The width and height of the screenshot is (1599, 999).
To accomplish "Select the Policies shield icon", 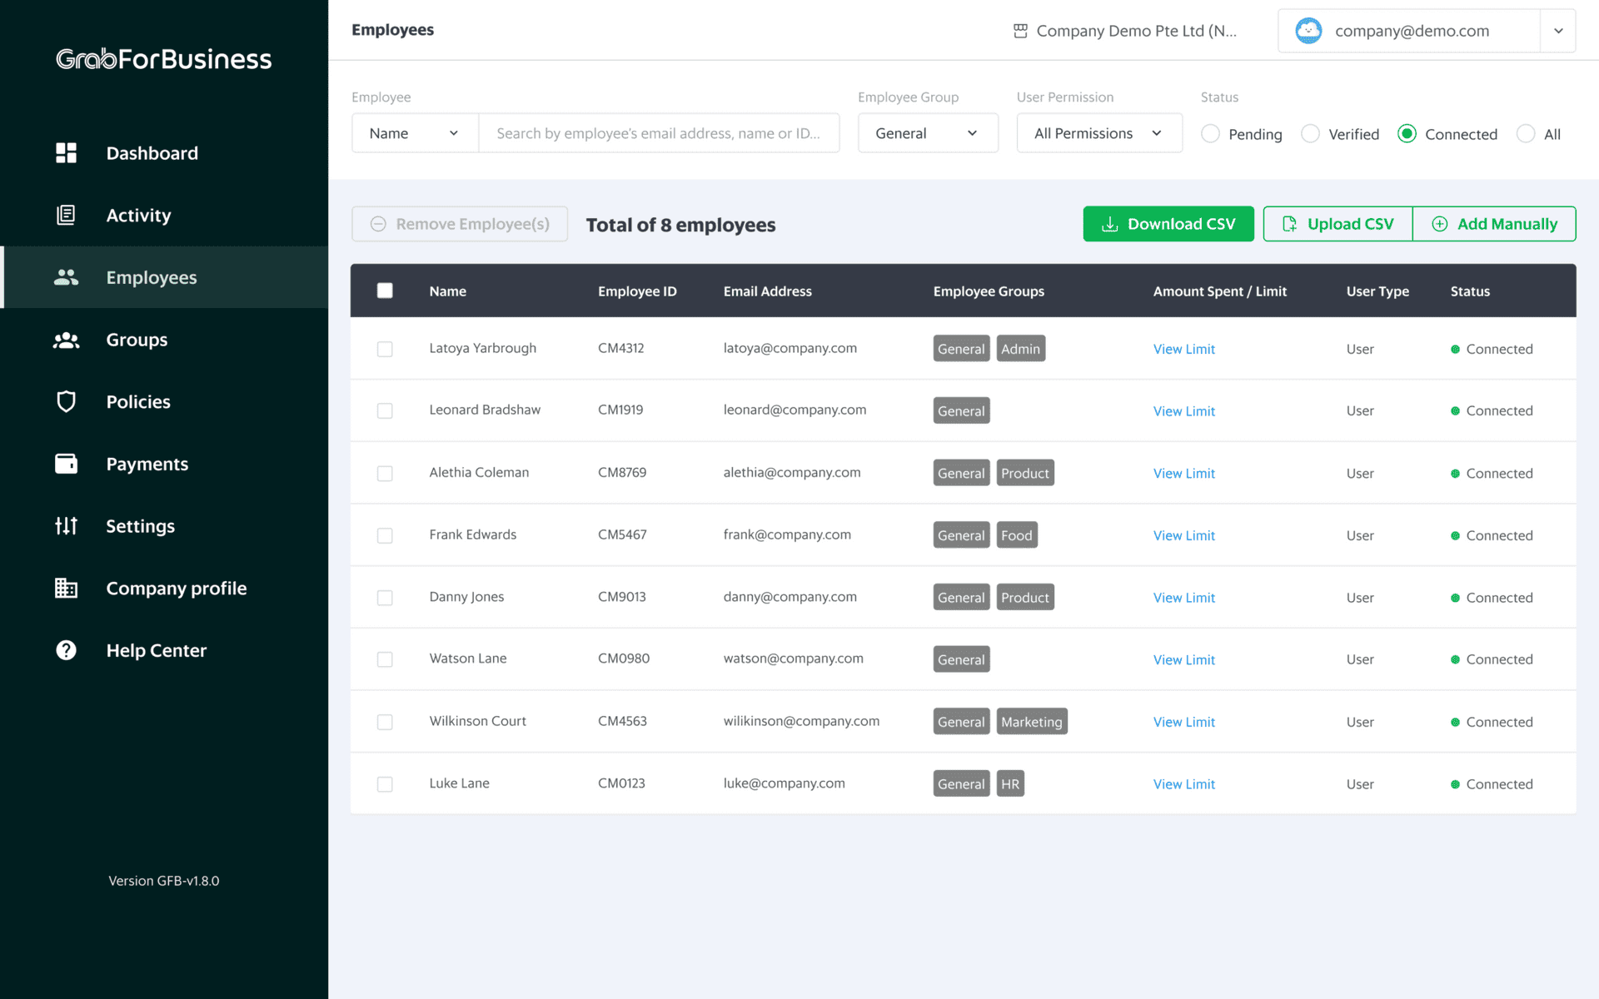I will tap(66, 401).
